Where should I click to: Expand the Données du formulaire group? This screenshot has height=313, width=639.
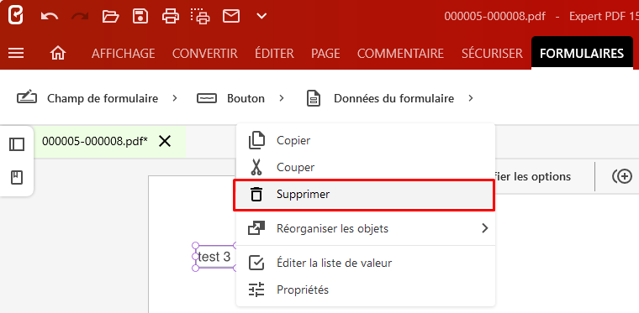tap(471, 98)
